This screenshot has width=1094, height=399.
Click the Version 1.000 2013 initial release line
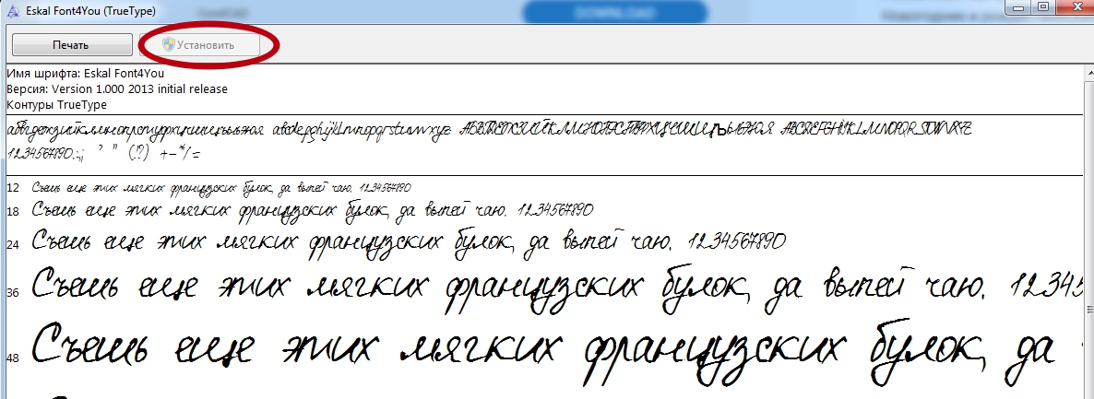(116, 89)
